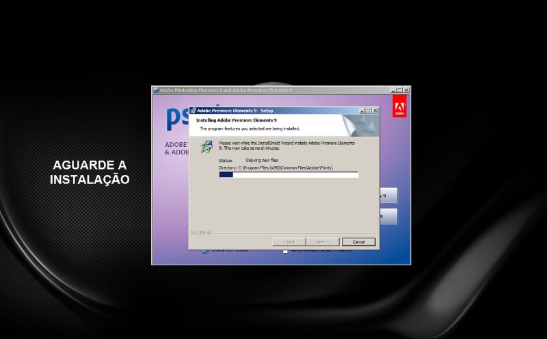This screenshot has width=547, height=339.
Task: Minimize the Photoshop Elements 9 launcher window
Action: click(393, 90)
